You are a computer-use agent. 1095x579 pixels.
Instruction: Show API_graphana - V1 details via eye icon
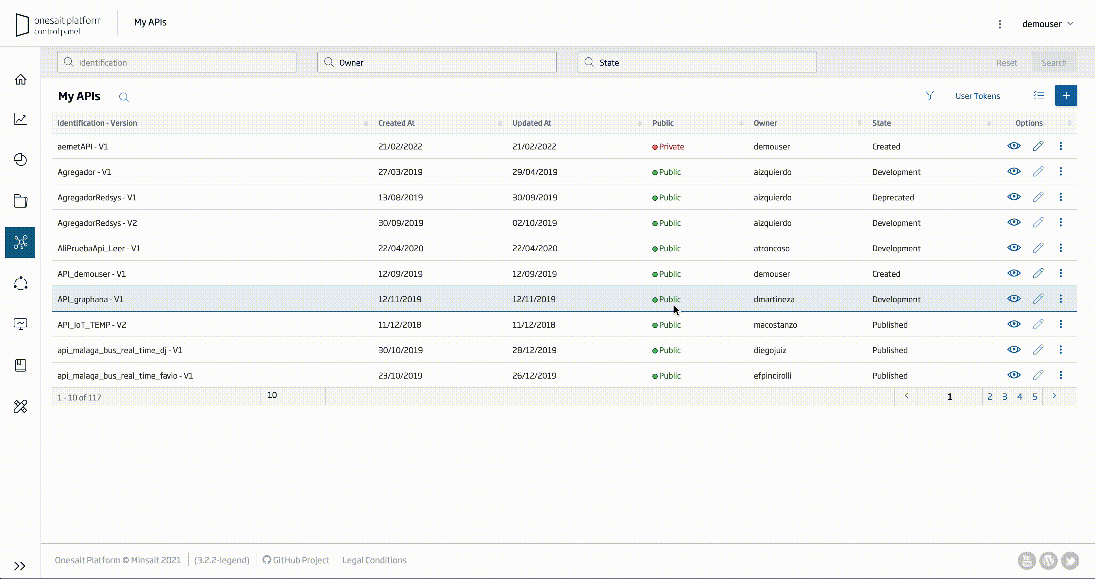click(1014, 299)
